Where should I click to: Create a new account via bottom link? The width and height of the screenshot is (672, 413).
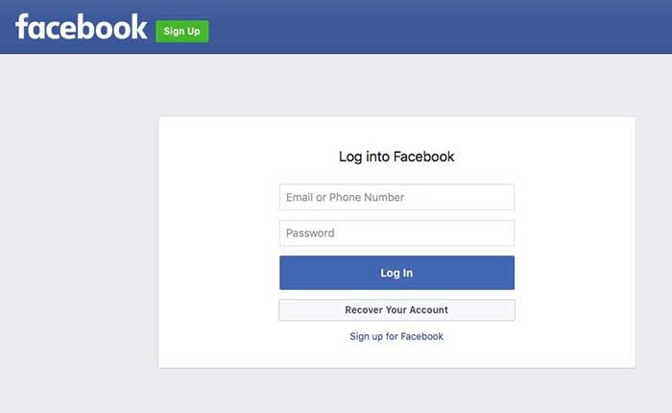coord(396,337)
